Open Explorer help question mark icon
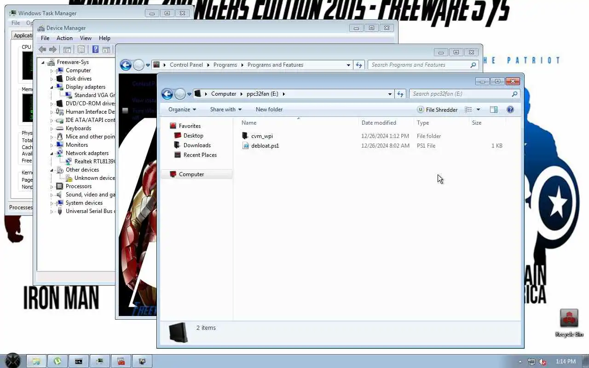 click(x=510, y=109)
